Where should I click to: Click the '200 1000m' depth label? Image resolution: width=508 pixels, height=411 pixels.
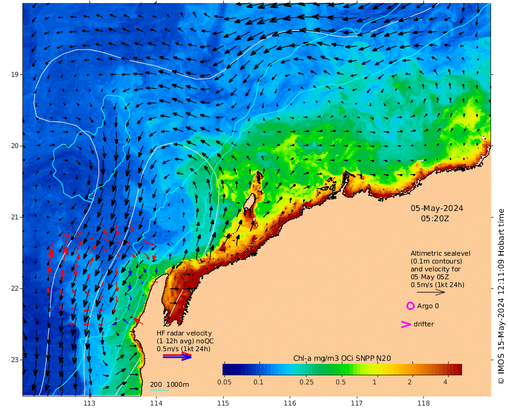click(x=169, y=384)
